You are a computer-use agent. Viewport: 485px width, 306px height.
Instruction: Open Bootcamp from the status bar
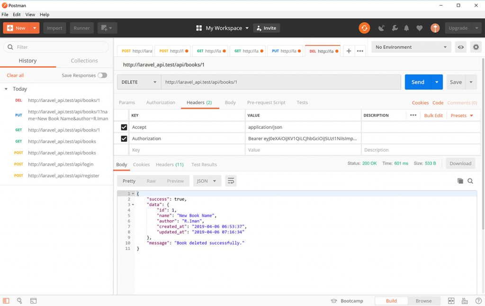(x=347, y=301)
